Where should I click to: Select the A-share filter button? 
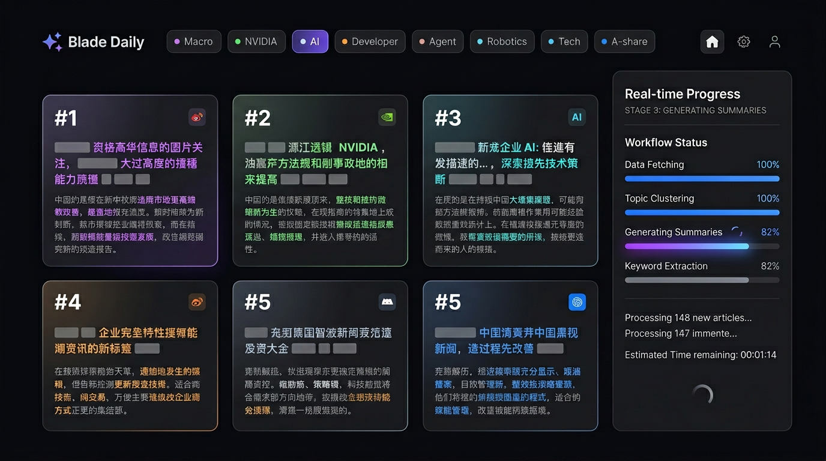pos(624,41)
